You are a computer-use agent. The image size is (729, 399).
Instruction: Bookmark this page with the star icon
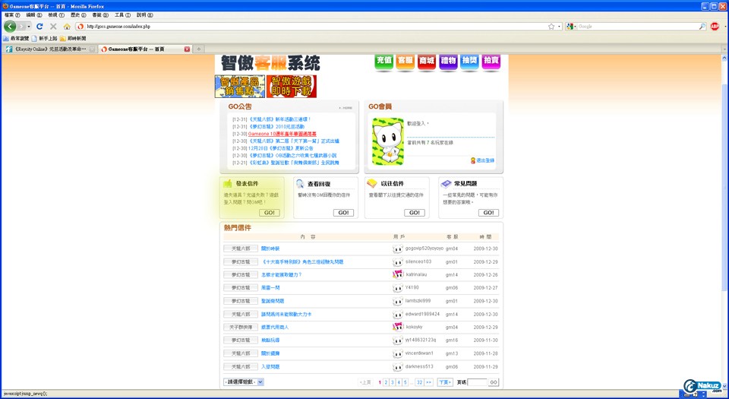coord(551,26)
